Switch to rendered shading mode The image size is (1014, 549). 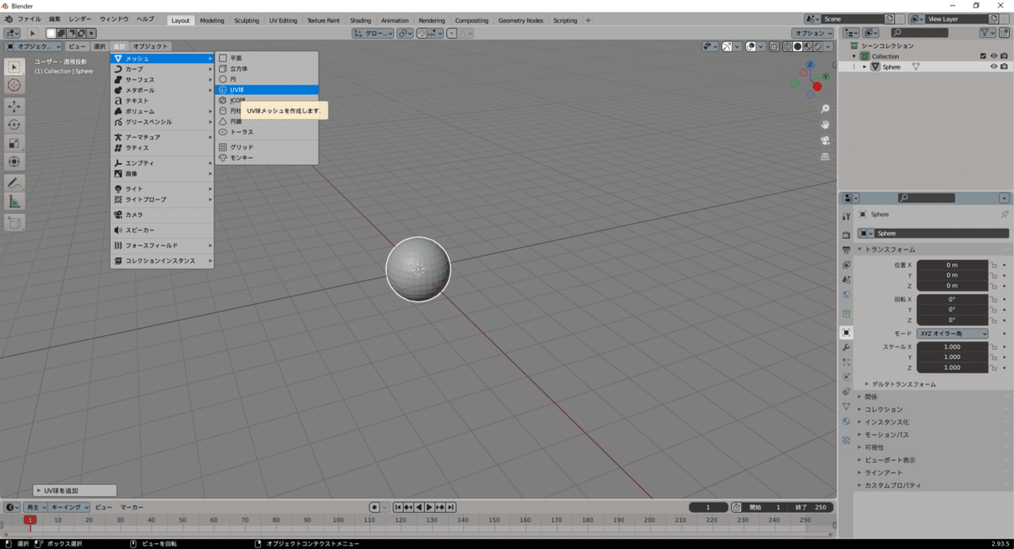coord(819,46)
